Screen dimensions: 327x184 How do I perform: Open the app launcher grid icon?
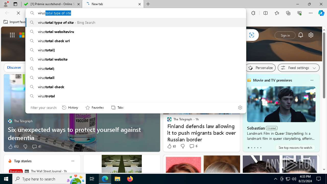tap(12, 35)
